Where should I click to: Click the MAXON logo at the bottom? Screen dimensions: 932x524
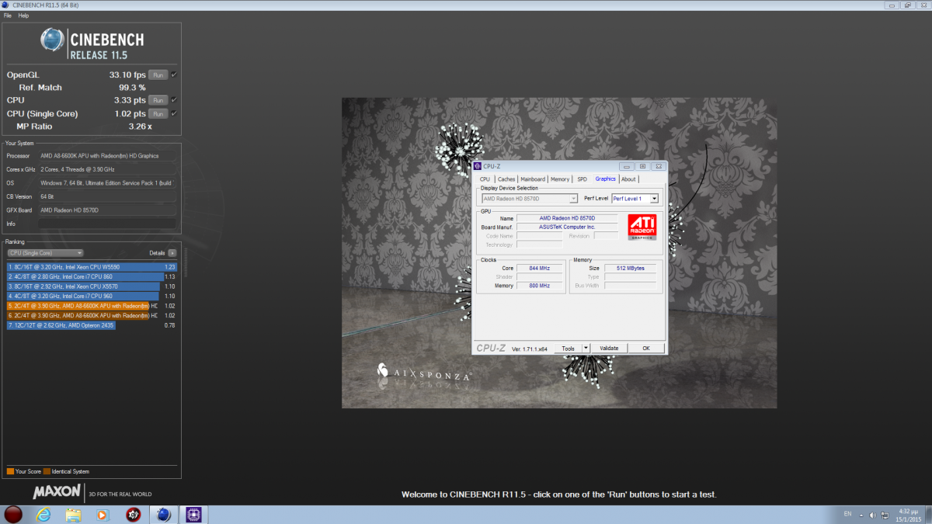(x=57, y=491)
